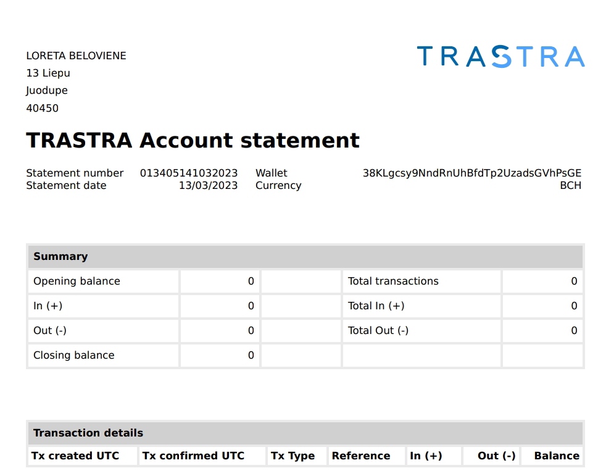Click the Out (-) summary value 0
Image resolution: width=598 pixels, height=476 pixels.
[251, 331]
